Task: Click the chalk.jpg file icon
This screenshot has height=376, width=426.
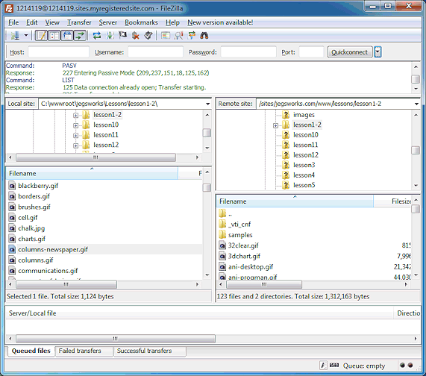Action: [12, 228]
